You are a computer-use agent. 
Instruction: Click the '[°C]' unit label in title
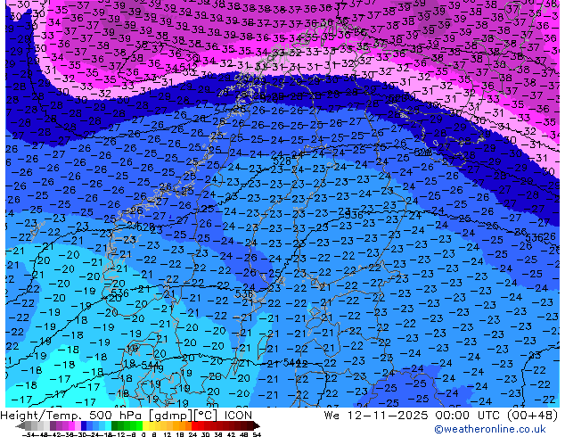(206, 416)
